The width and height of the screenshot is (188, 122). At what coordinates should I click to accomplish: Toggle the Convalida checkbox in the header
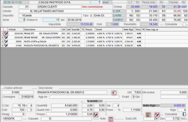(x=184, y=24)
